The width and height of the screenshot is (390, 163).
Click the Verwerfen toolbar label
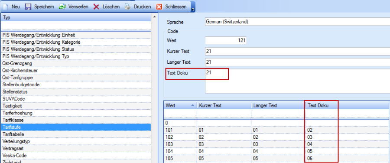[x=78, y=7]
